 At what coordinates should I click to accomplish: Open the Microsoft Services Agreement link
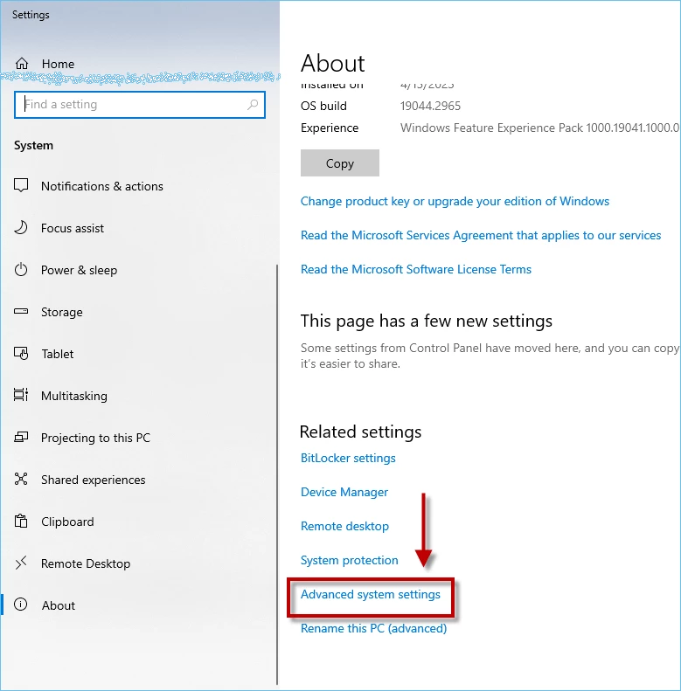pyautogui.click(x=481, y=235)
